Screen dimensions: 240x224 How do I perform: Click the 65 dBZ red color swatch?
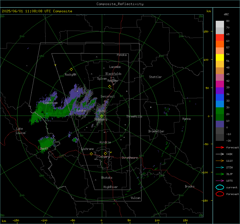click(x=220, y=38)
